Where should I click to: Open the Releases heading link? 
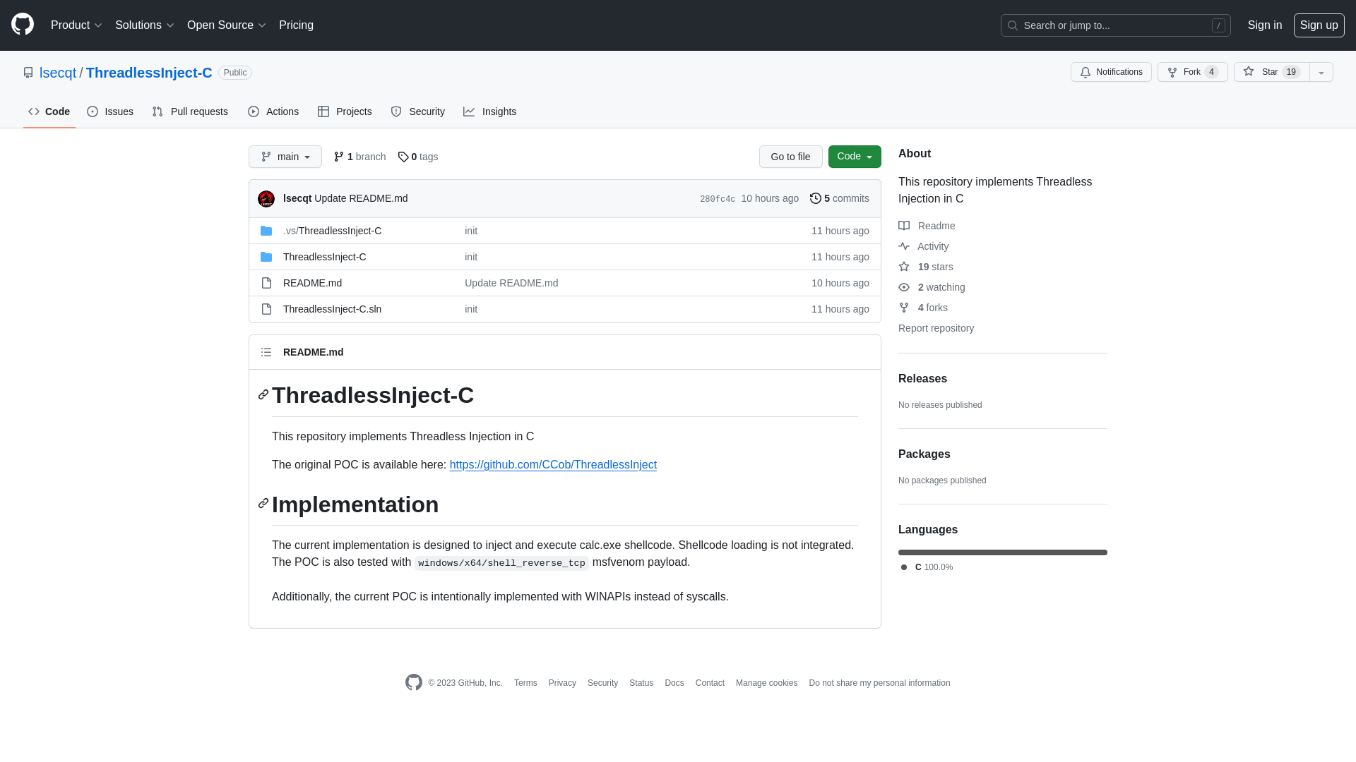922,379
